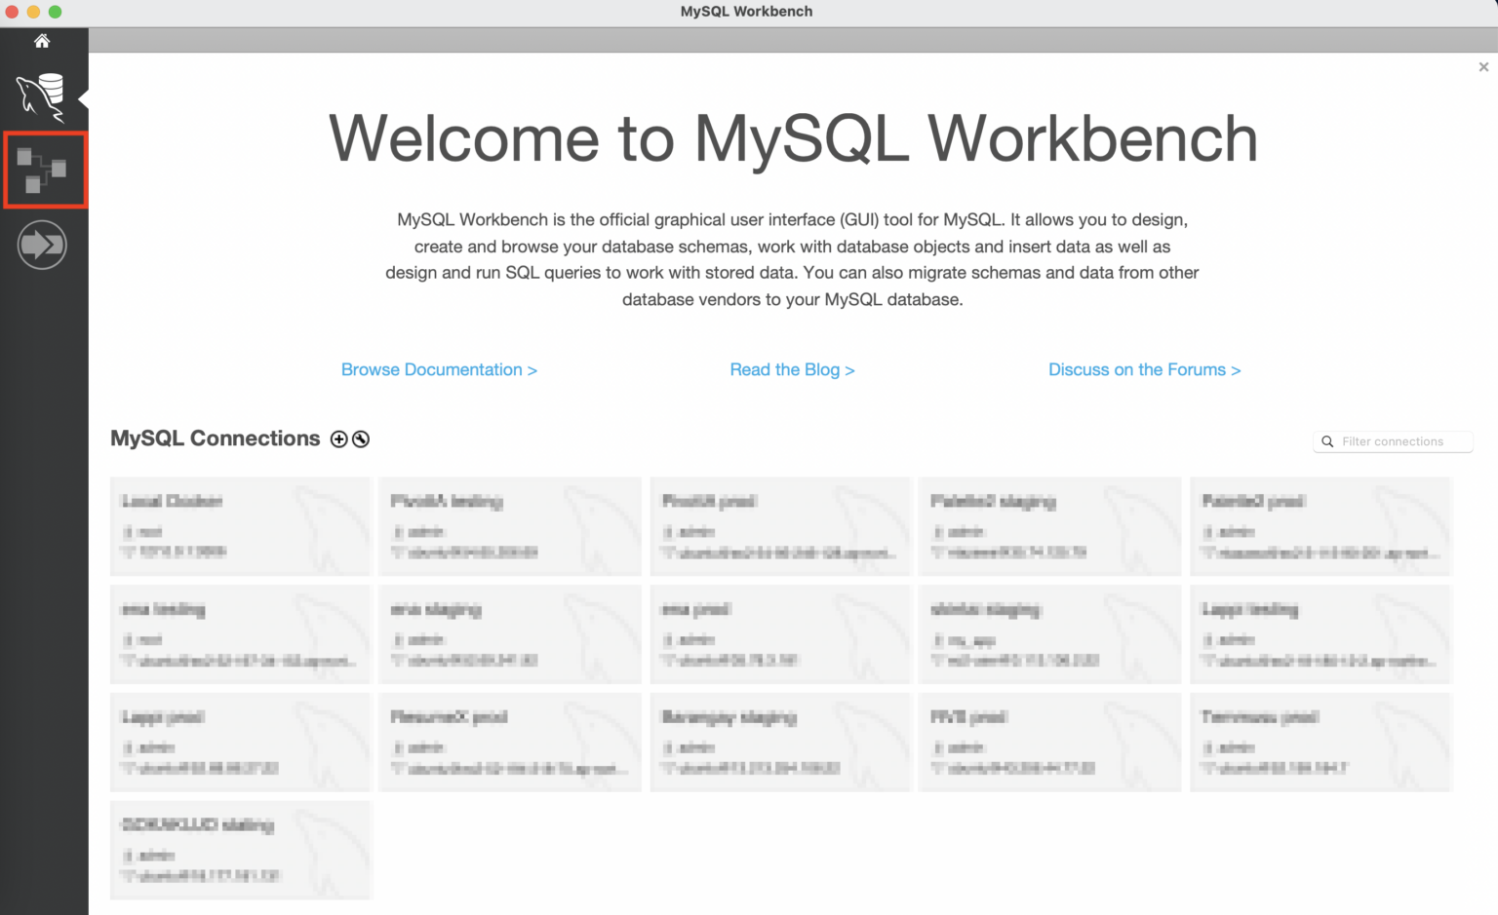The width and height of the screenshot is (1498, 915).
Task: Open the staging connection tile in the bottom row
Action: [240, 849]
